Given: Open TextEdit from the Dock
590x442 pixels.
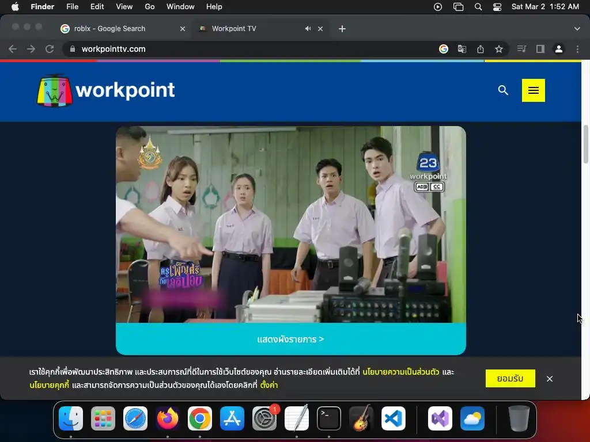Looking at the screenshot, I should 297,418.
